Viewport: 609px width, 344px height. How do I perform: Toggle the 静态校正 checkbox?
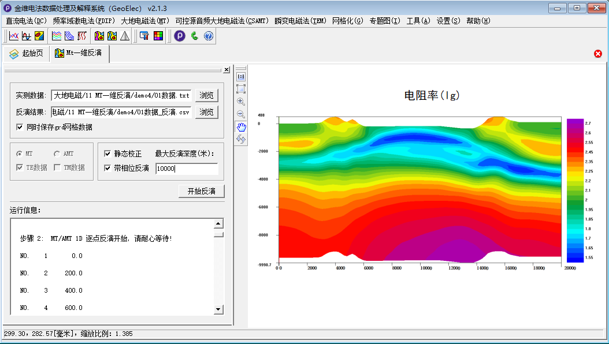pyautogui.click(x=107, y=154)
